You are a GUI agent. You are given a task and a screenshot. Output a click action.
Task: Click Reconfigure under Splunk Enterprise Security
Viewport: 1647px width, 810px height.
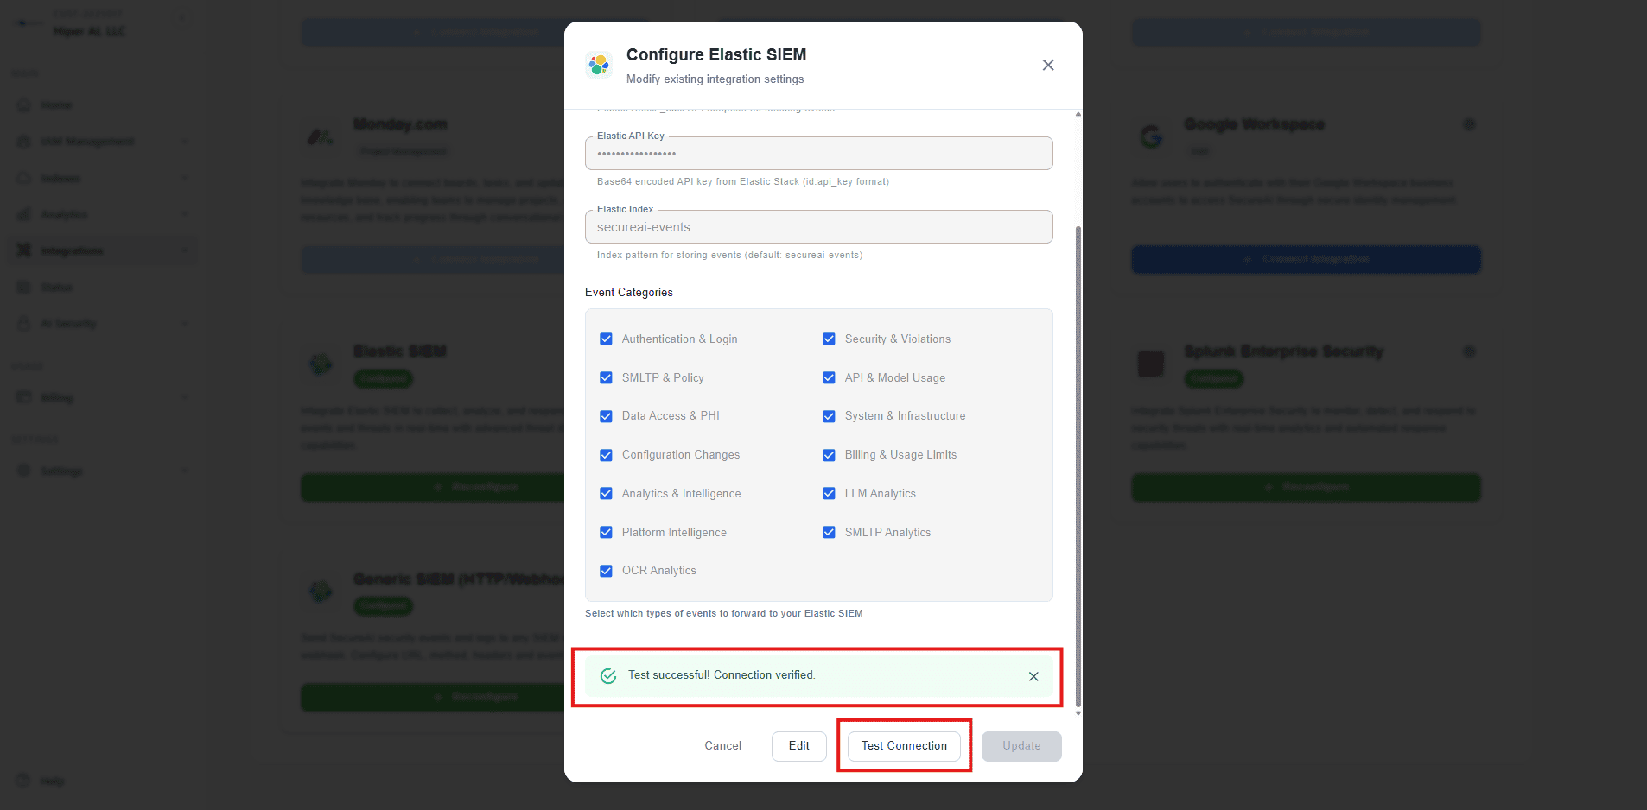[1307, 487]
